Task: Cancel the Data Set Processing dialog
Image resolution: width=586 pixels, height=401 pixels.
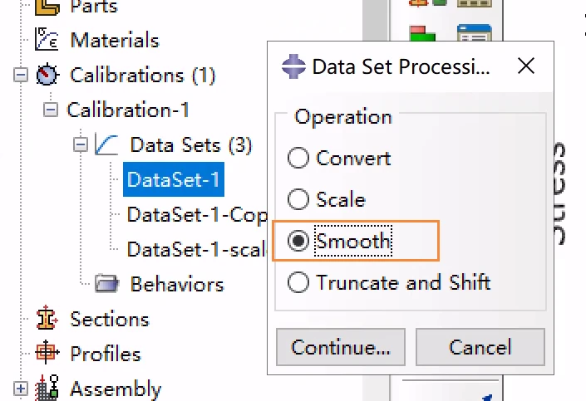Action: click(480, 347)
